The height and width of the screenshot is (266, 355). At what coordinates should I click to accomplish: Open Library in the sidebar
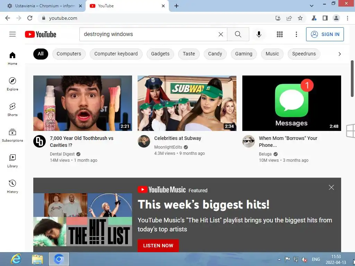click(12, 161)
